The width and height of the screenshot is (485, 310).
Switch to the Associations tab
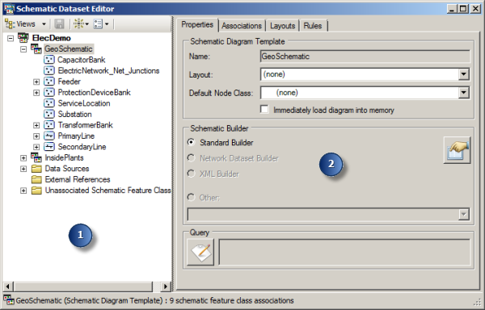pyautogui.click(x=242, y=26)
